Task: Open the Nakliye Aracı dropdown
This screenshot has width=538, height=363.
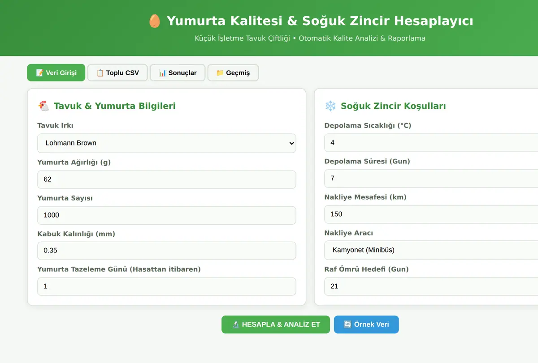Action: pyautogui.click(x=431, y=250)
